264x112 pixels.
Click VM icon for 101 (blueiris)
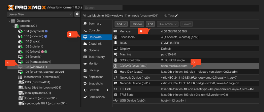pyautogui.click(x=20, y=57)
